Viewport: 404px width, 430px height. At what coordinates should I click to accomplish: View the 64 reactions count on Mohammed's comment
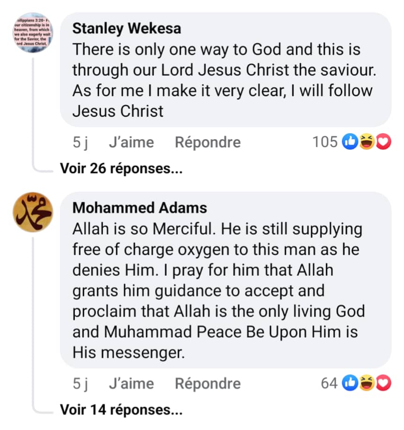tap(330, 383)
